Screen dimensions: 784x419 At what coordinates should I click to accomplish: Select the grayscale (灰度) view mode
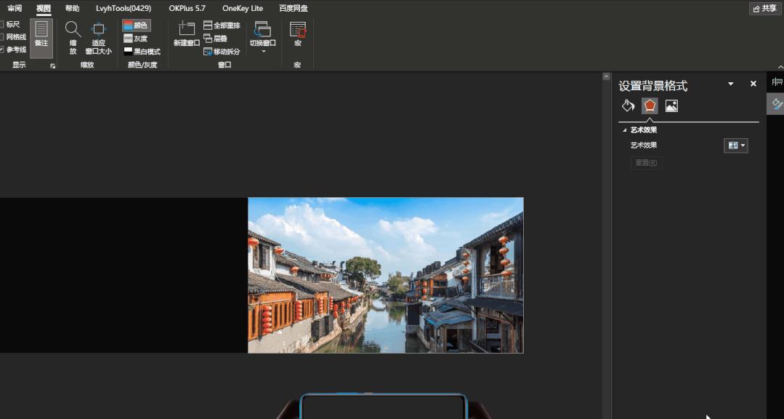(139, 39)
